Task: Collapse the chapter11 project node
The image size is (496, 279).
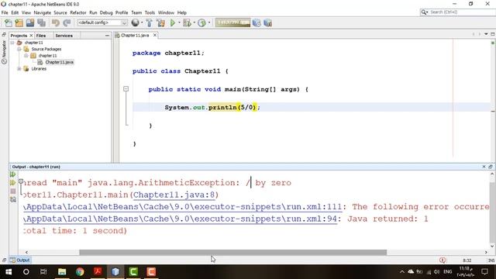Action: click(12, 43)
